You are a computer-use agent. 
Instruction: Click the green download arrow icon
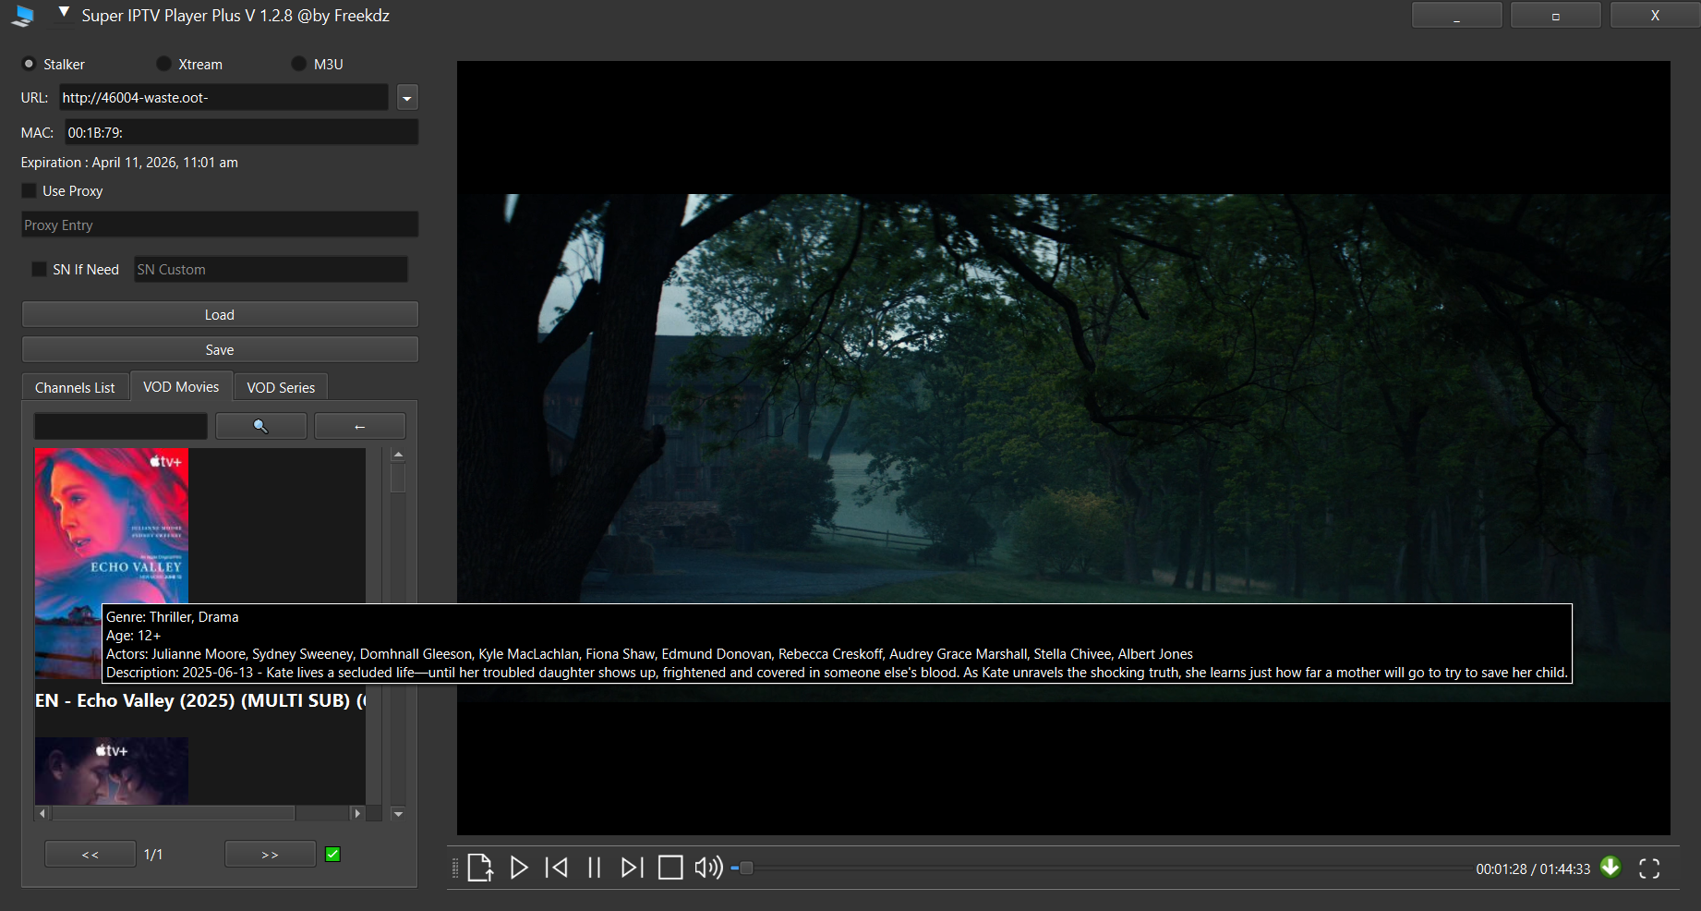click(x=1611, y=867)
